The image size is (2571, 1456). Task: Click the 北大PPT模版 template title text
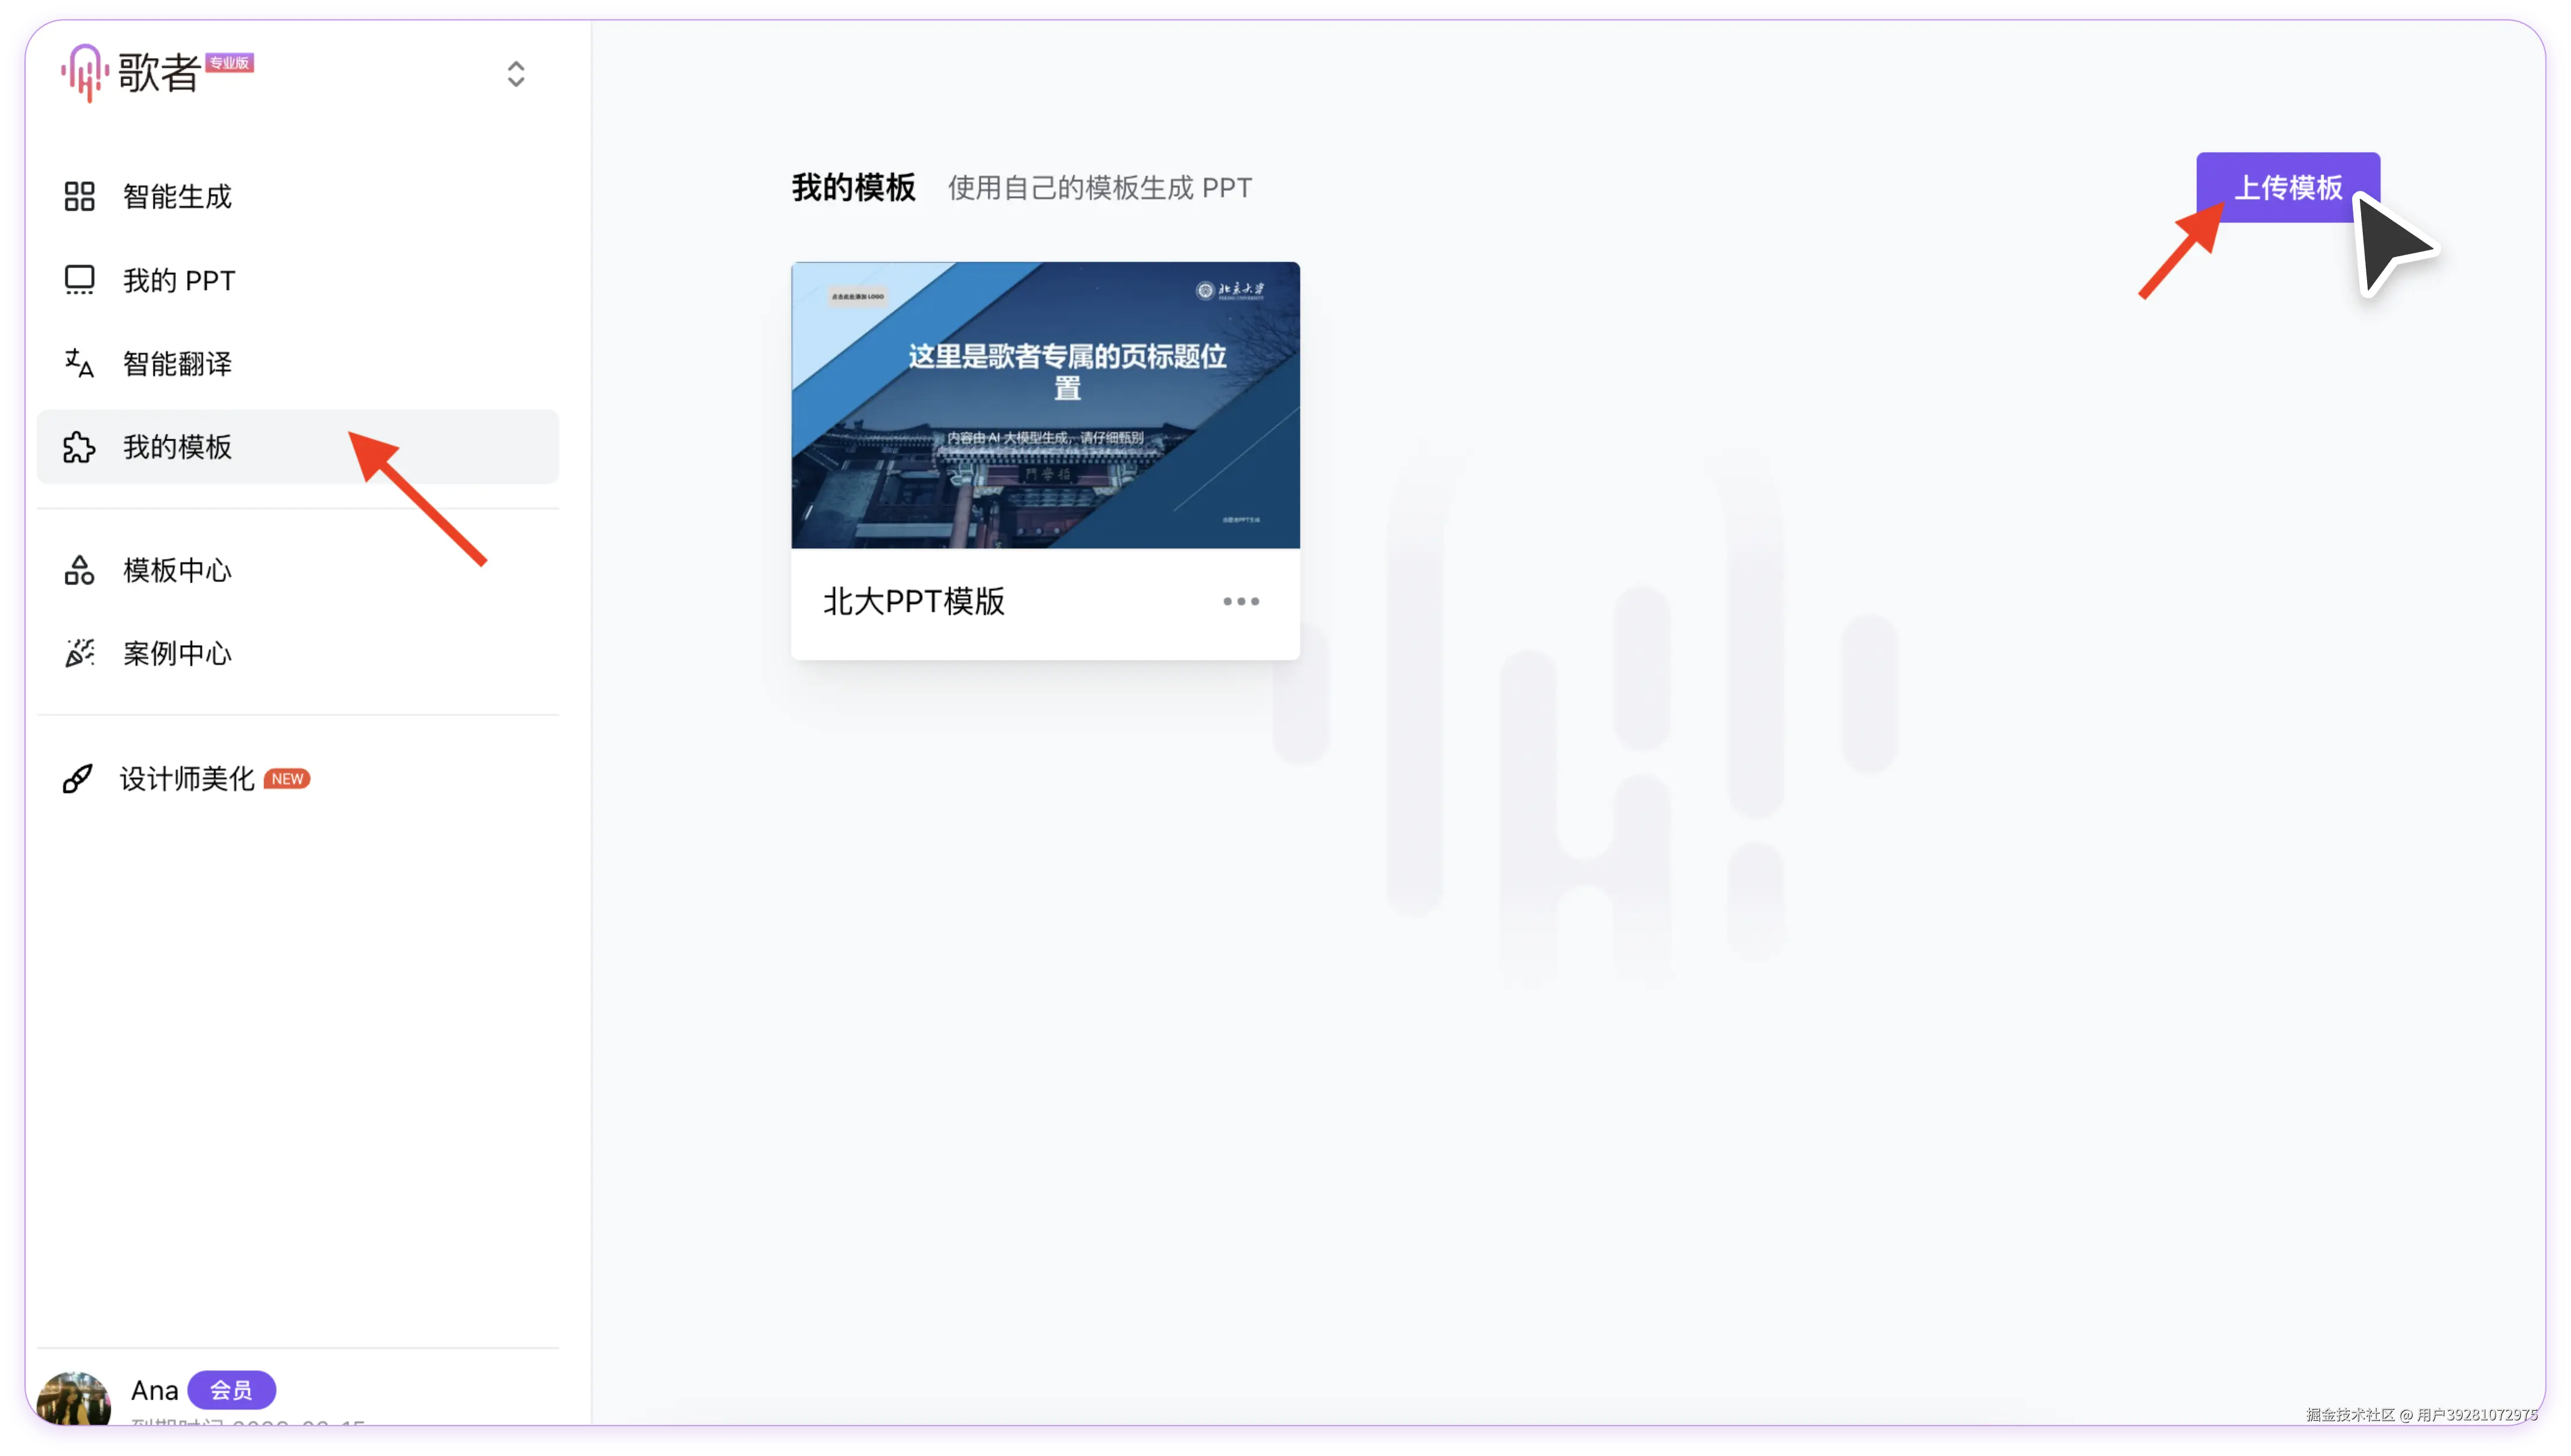coord(913,601)
